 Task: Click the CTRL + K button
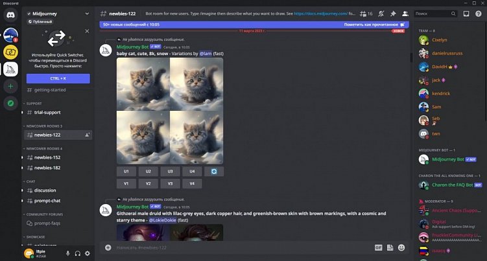pyautogui.click(x=58, y=78)
